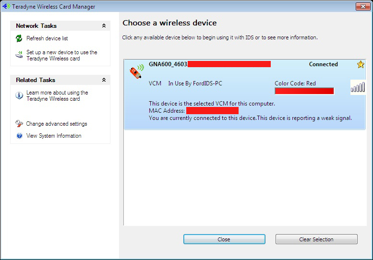Click 'This device is the selected VCM' text
Image resolution: width=373 pixels, height=260 pixels.
click(x=212, y=104)
